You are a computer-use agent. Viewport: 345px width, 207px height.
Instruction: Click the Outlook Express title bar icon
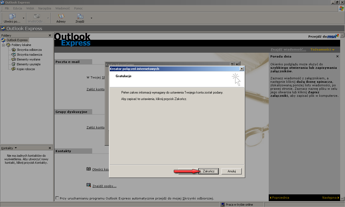[2, 2]
